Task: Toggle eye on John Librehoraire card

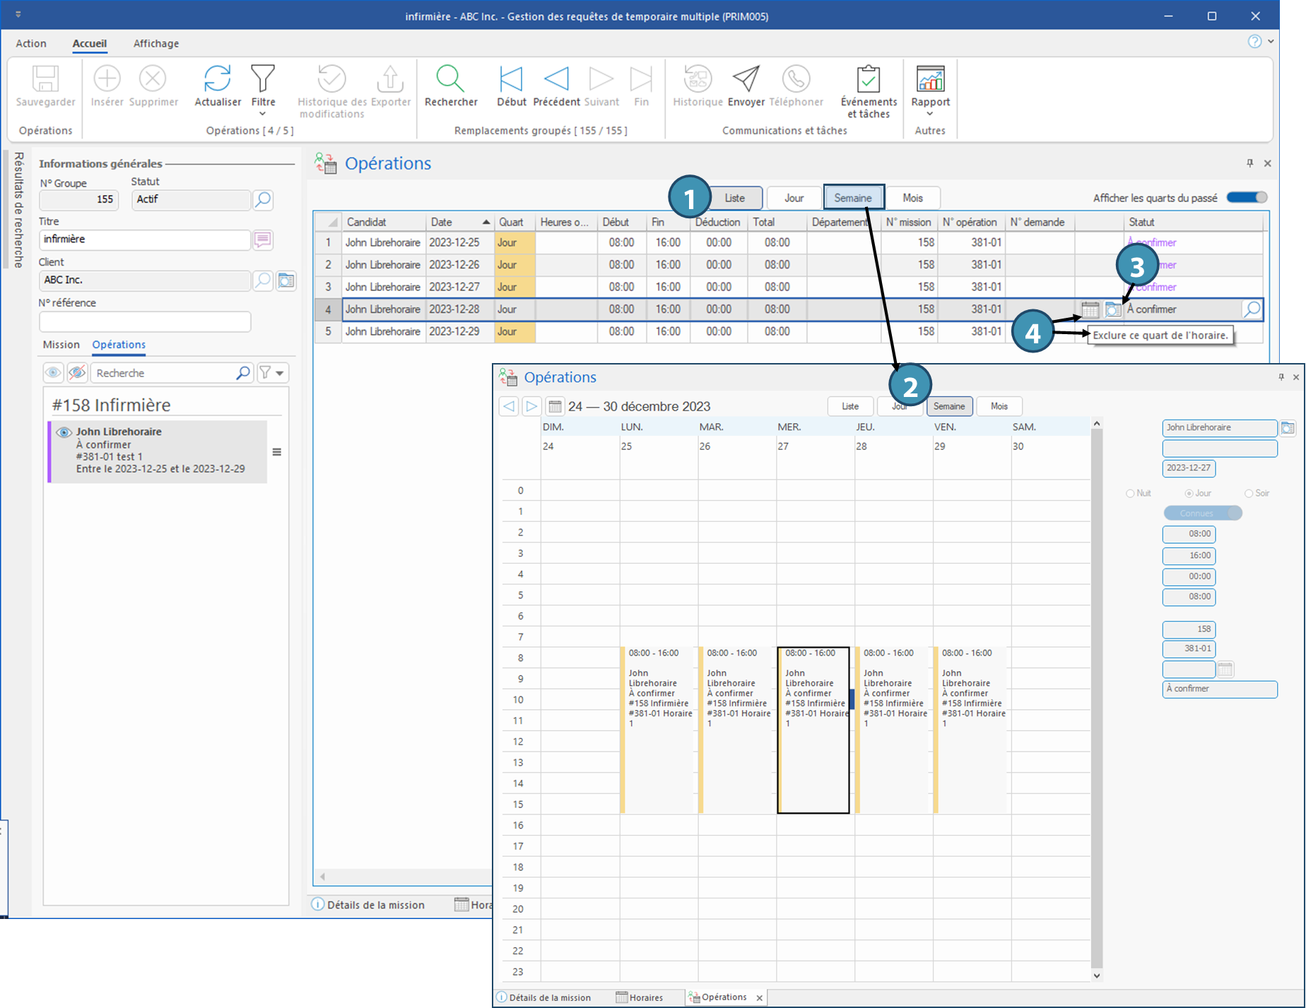Action: [x=64, y=432]
